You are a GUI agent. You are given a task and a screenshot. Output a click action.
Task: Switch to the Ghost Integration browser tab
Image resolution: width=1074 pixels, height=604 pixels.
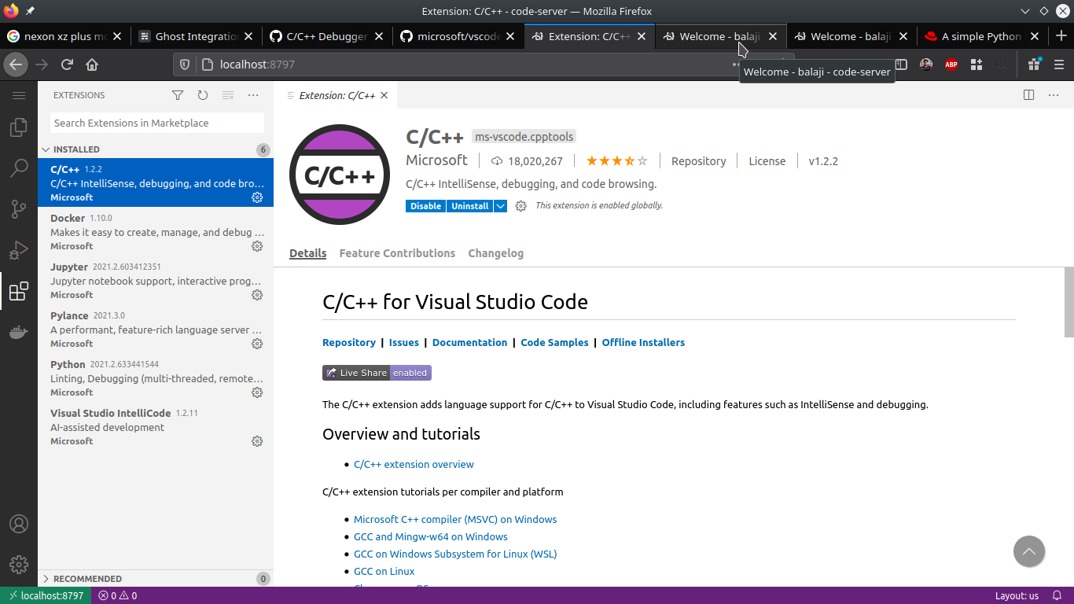point(195,36)
